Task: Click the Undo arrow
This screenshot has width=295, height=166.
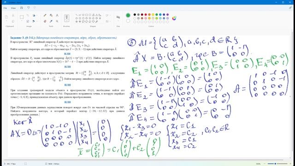Action: 28,8
